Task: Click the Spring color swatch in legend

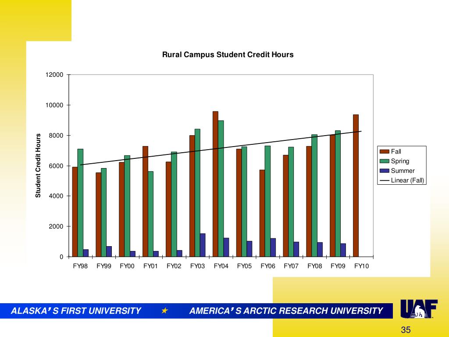Action: click(384, 161)
